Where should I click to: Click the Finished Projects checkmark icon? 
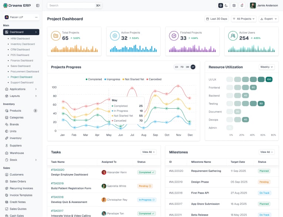[173, 36]
